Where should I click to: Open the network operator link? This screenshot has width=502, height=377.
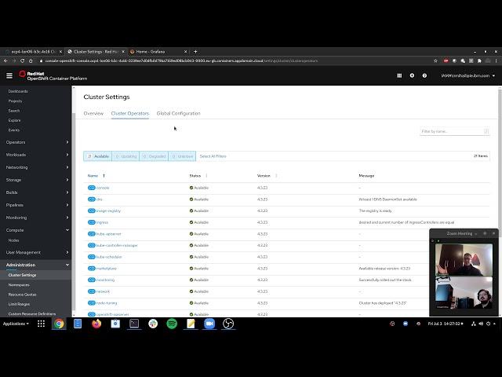[103, 291]
